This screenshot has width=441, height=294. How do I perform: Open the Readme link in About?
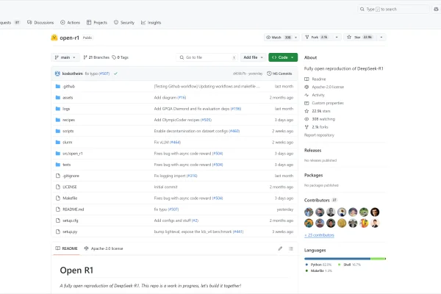pyautogui.click(x=315, y=79)
